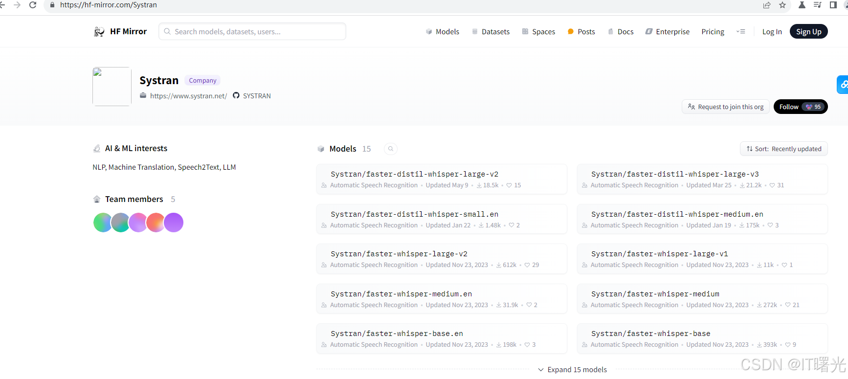This screenshot has width=848, height=379.
Task: Open the browser side panel icon
Action: point(833,5)
